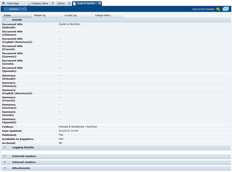
Task: Click the Company Users tab grid icon
Action: tap(29, 4)
